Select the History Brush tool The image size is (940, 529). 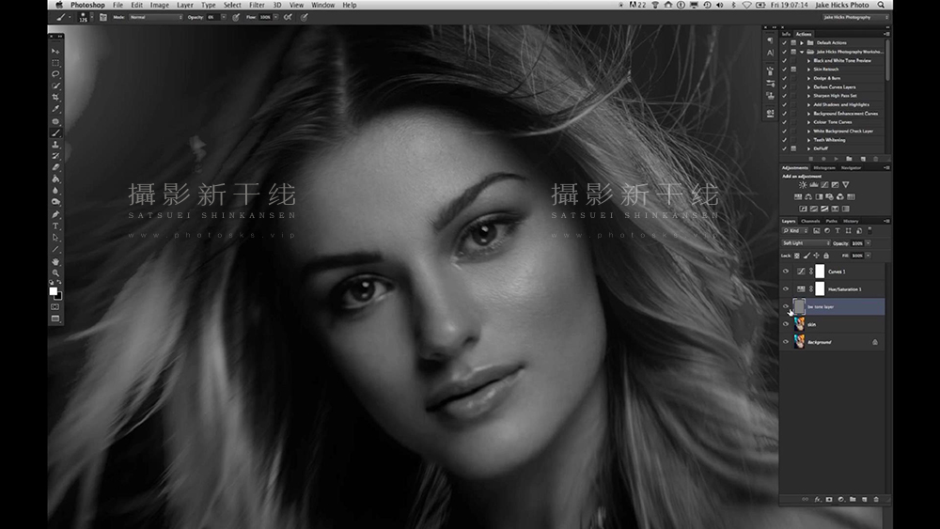[55, 156]
